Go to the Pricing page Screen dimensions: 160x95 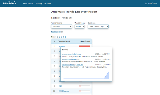(x=39, y=3)
